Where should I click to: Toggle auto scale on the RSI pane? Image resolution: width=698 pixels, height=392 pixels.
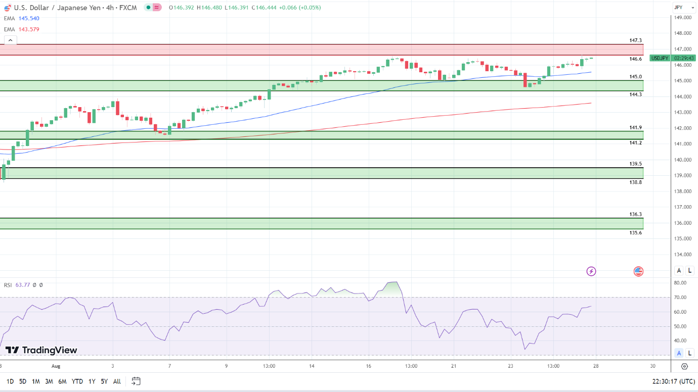coord(679,353)
